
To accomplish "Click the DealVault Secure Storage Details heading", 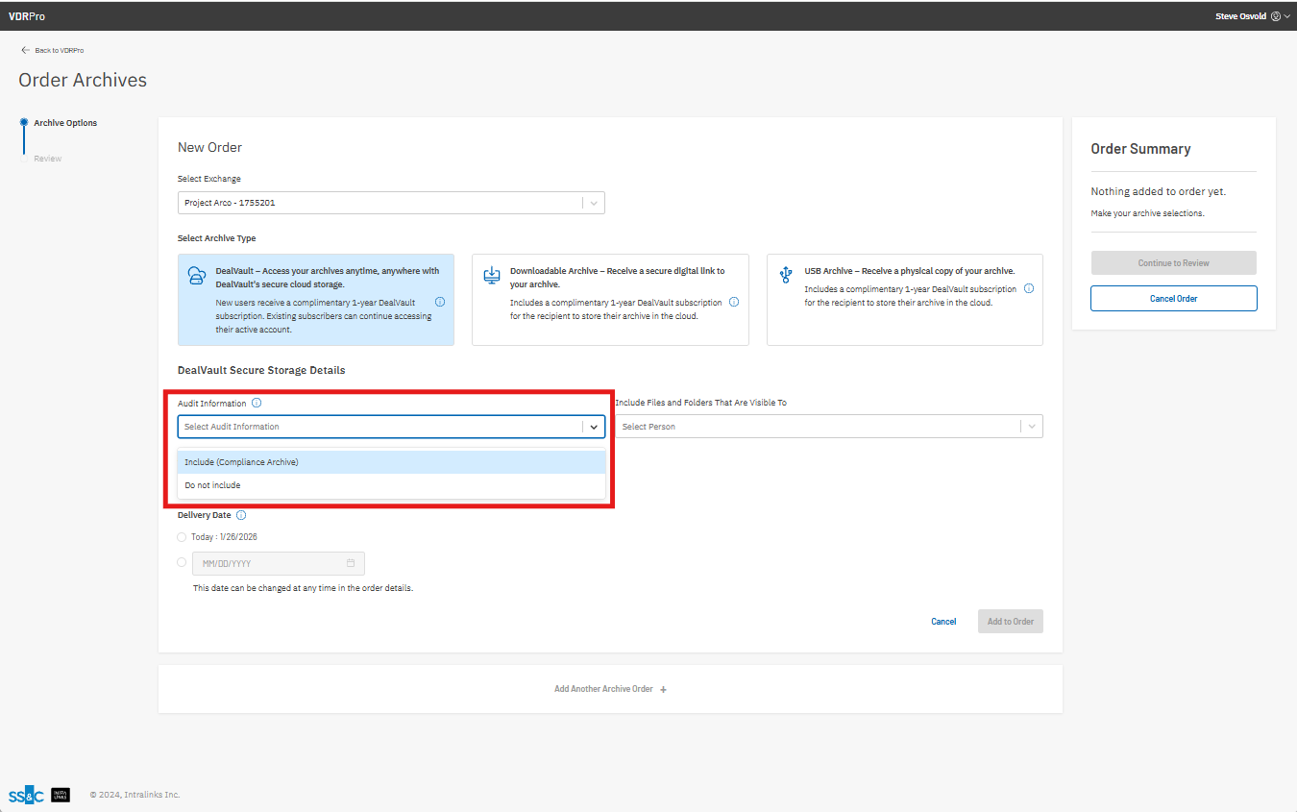I will (x=261, y=370).
